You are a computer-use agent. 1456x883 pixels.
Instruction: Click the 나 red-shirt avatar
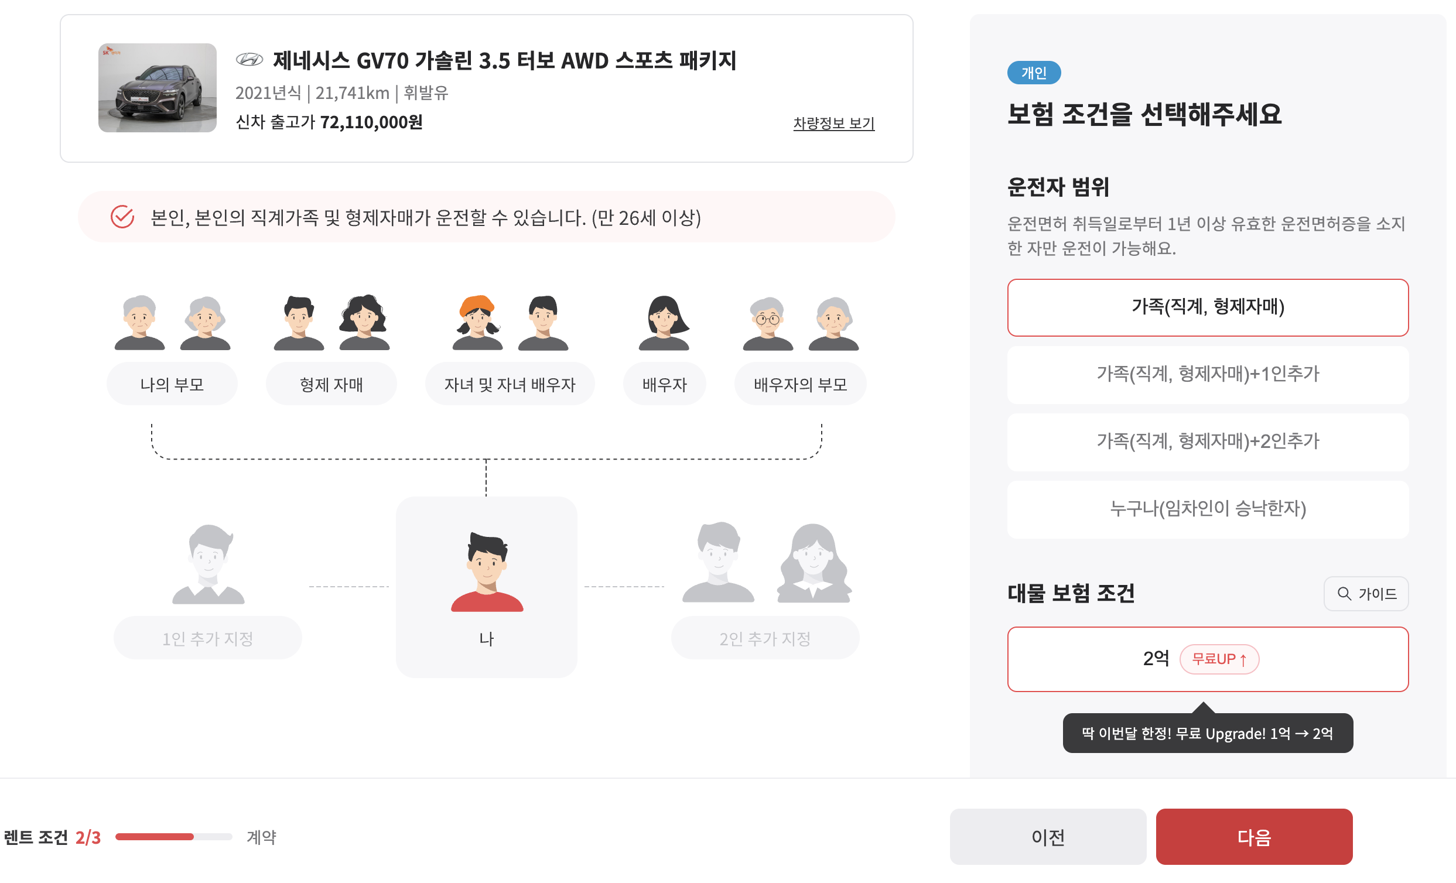coord(486,571)
